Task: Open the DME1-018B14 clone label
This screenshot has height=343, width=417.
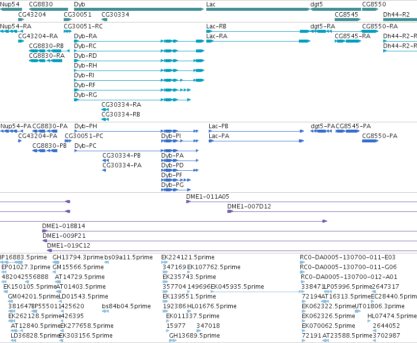Action: click(64, 226)
